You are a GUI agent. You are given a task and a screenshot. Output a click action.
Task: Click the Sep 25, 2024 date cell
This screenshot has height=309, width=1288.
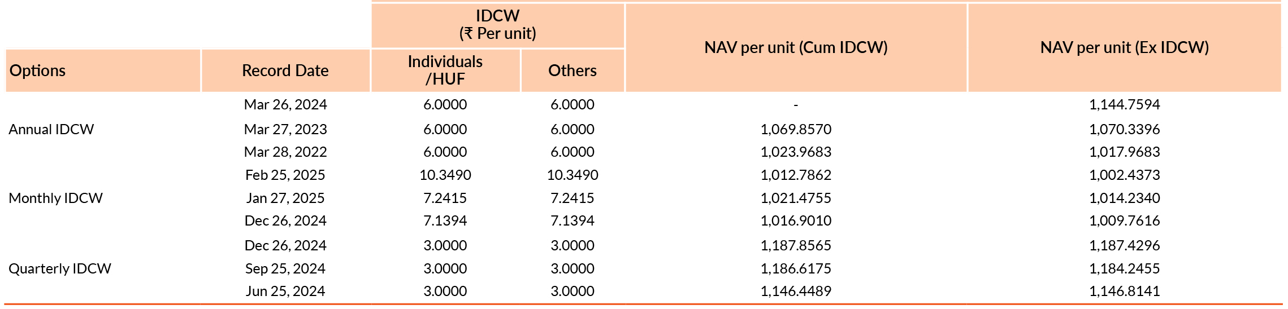(x=285, y=268)
